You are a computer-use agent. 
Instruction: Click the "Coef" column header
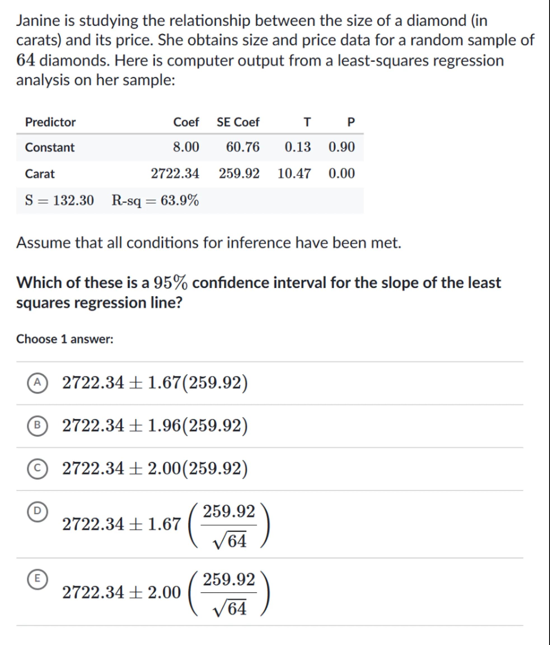point(186,122)
